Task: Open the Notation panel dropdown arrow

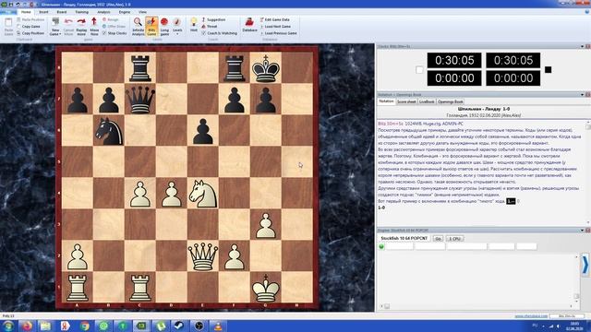Action: pyautogui.click(x=582, y=94)
